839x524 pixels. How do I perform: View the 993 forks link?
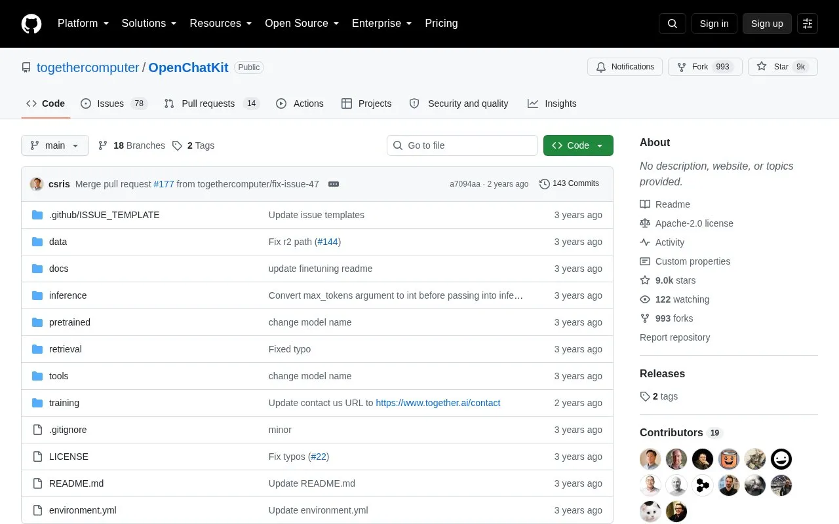click(x=667, y=318)
